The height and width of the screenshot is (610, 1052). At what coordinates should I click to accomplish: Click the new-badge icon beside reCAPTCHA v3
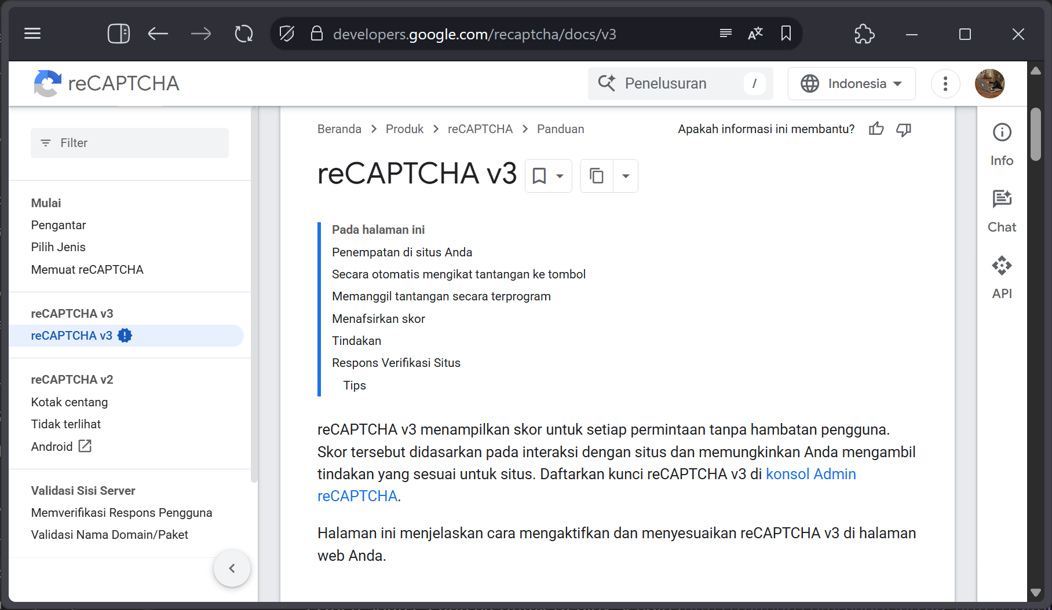pyautogui.click(x=125, y=336)
